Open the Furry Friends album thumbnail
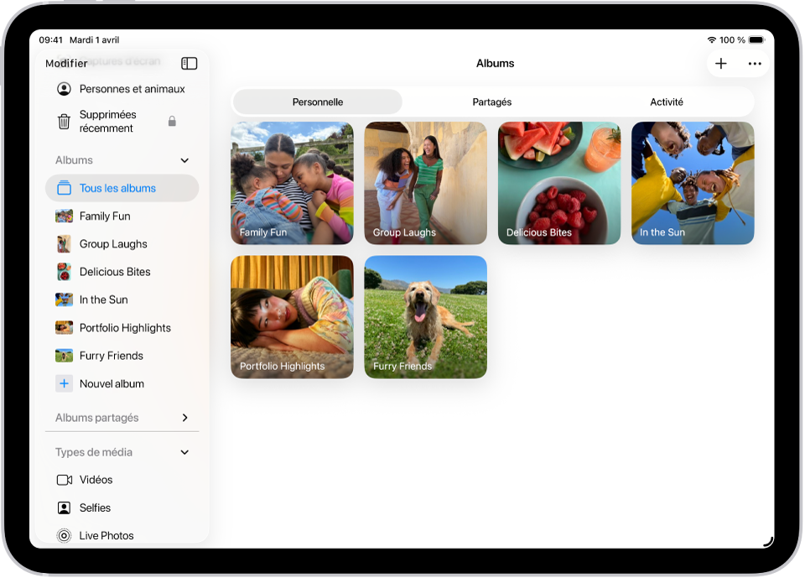 point(425,317)
